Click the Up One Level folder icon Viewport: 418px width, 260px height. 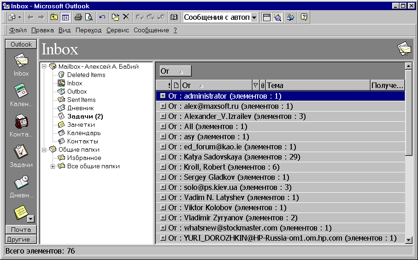[54, 18]
